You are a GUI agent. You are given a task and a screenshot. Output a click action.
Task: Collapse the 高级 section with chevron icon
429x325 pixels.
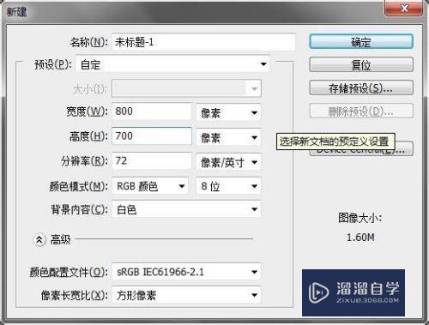click(39, 239)
